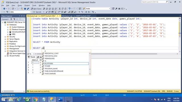Open the Window menu
Screen dimensions: 182x102
tap(42, 5)
